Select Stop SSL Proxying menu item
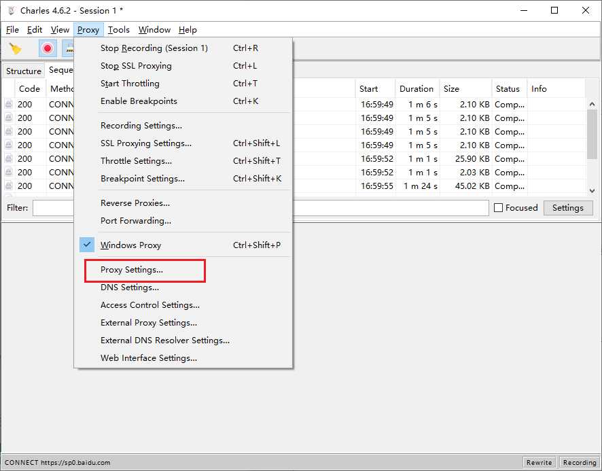 click(x=183, y=66)
